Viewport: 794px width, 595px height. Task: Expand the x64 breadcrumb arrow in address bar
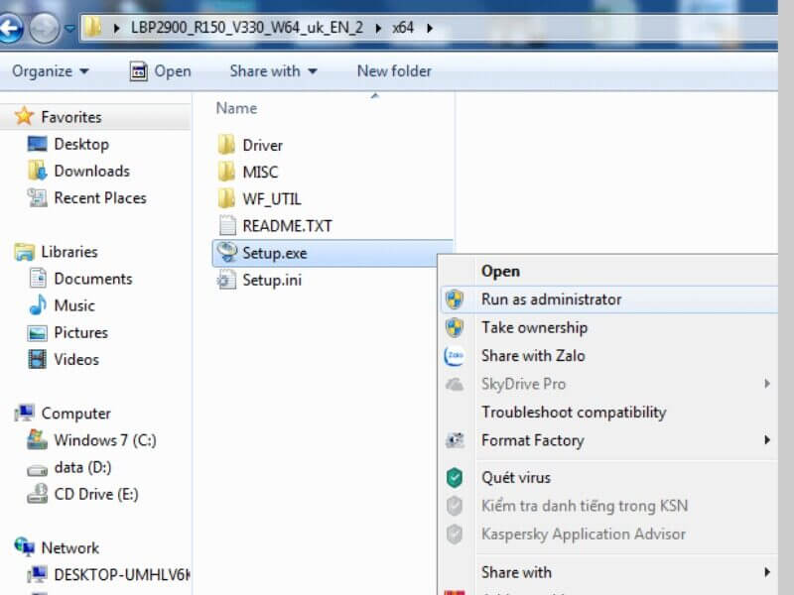429,28
